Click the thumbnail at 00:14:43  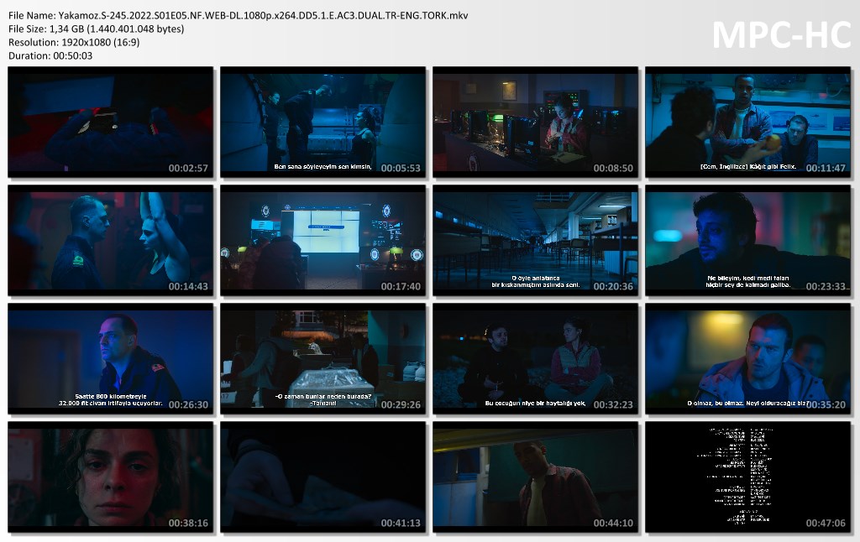tap(111, 240)
